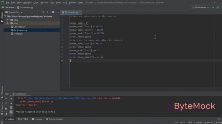
Task: Open the Run tool window button
Action: 10,119
